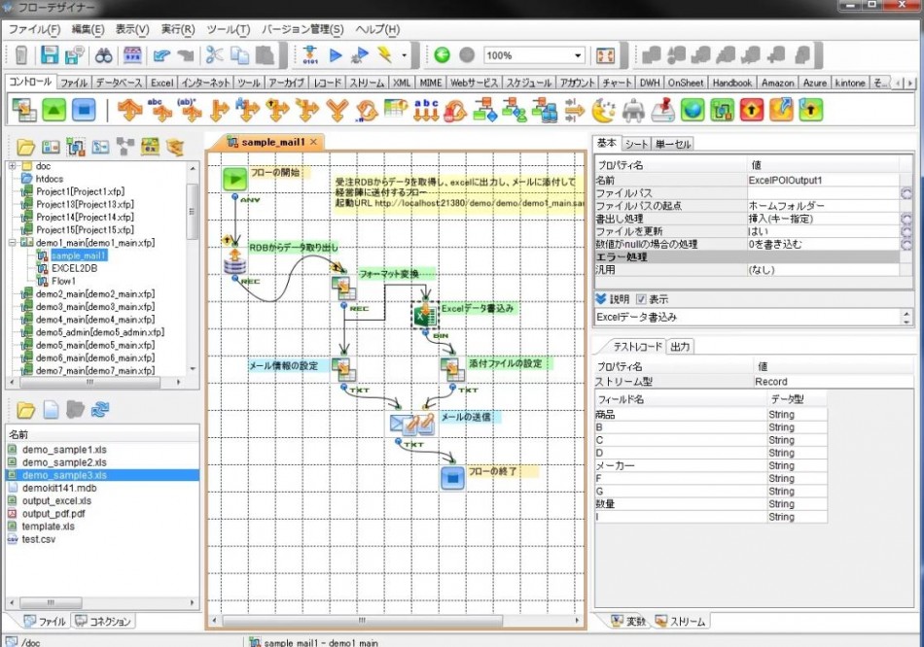Click the undo arrow toolbar icon
Viewport: 924px width, 647px height.
(161, 55)
